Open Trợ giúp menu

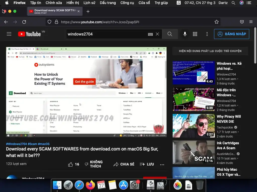(x=161, y=3)
